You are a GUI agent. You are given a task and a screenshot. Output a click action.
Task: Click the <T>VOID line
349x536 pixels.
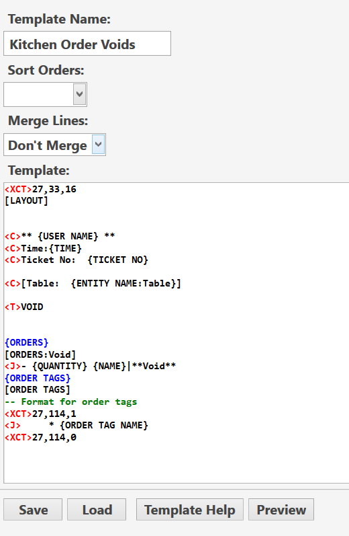24,307
